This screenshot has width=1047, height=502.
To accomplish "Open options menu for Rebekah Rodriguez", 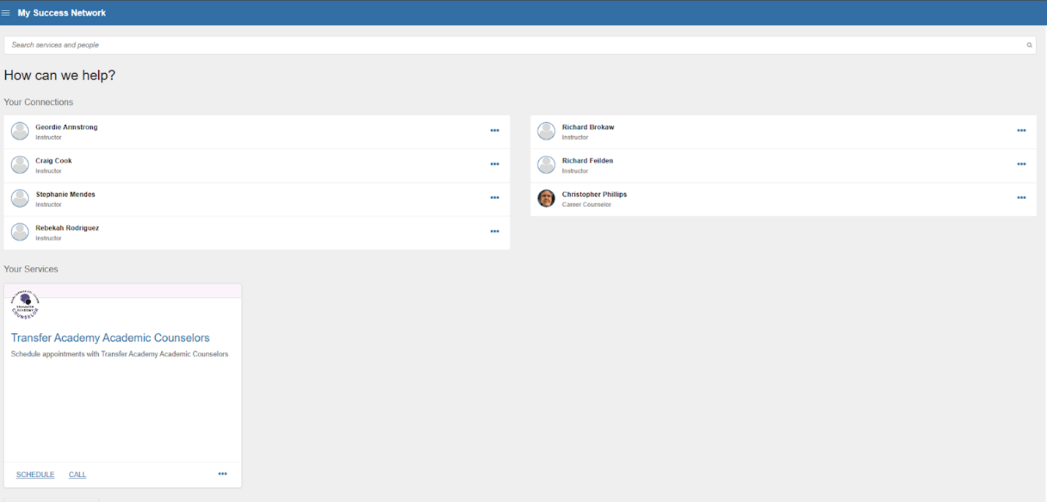I will click(x=494, y=232).
